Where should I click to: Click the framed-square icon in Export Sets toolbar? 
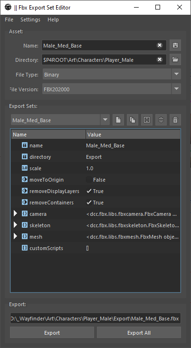point(147,120)
